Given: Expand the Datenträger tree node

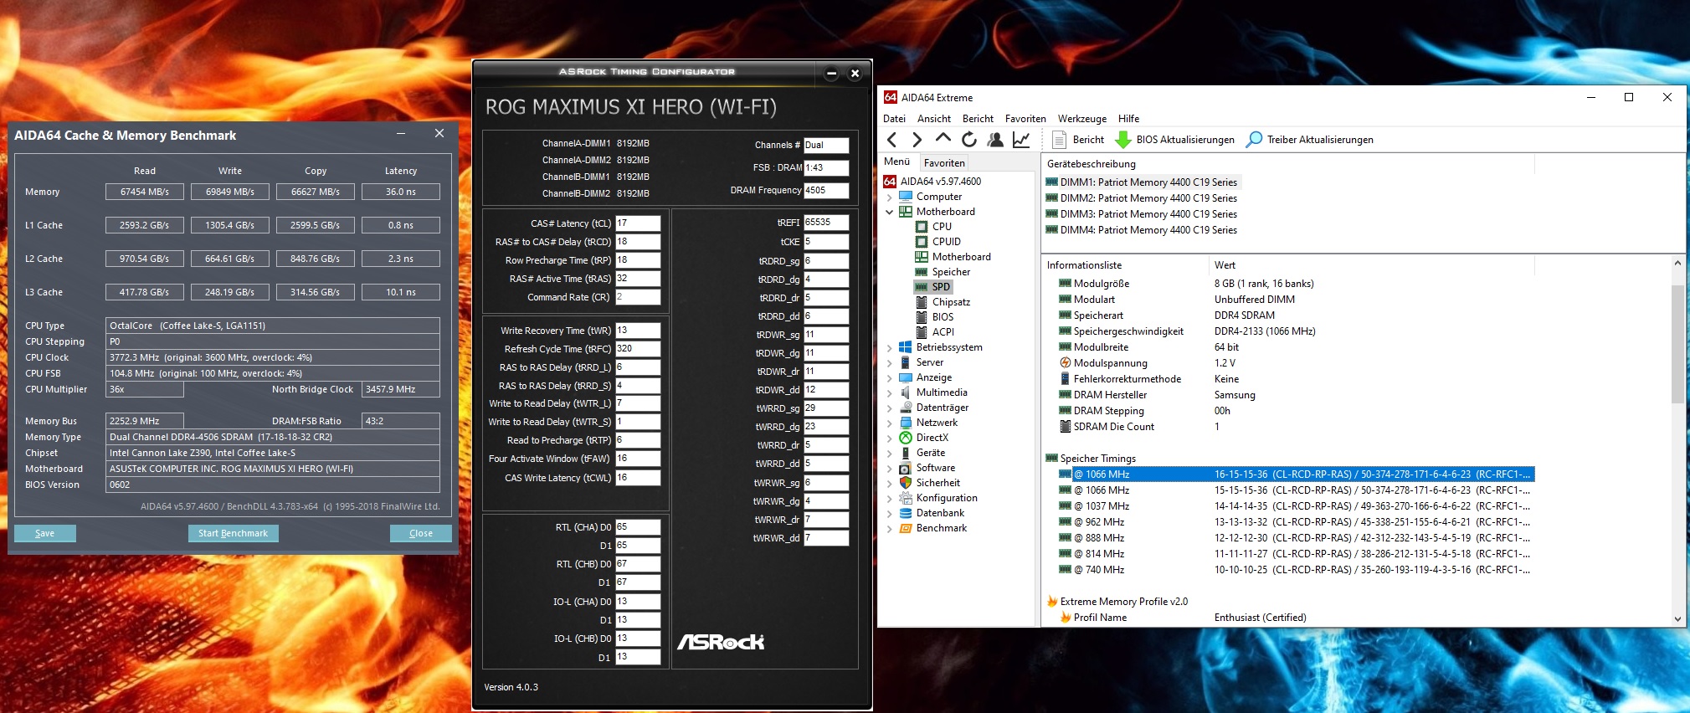Looking at the screenshot, I should click(x=889, y=408).
